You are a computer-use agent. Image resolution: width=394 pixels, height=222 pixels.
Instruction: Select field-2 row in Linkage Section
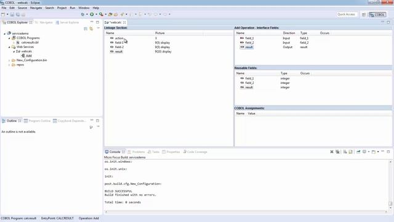tap(168, 47)
